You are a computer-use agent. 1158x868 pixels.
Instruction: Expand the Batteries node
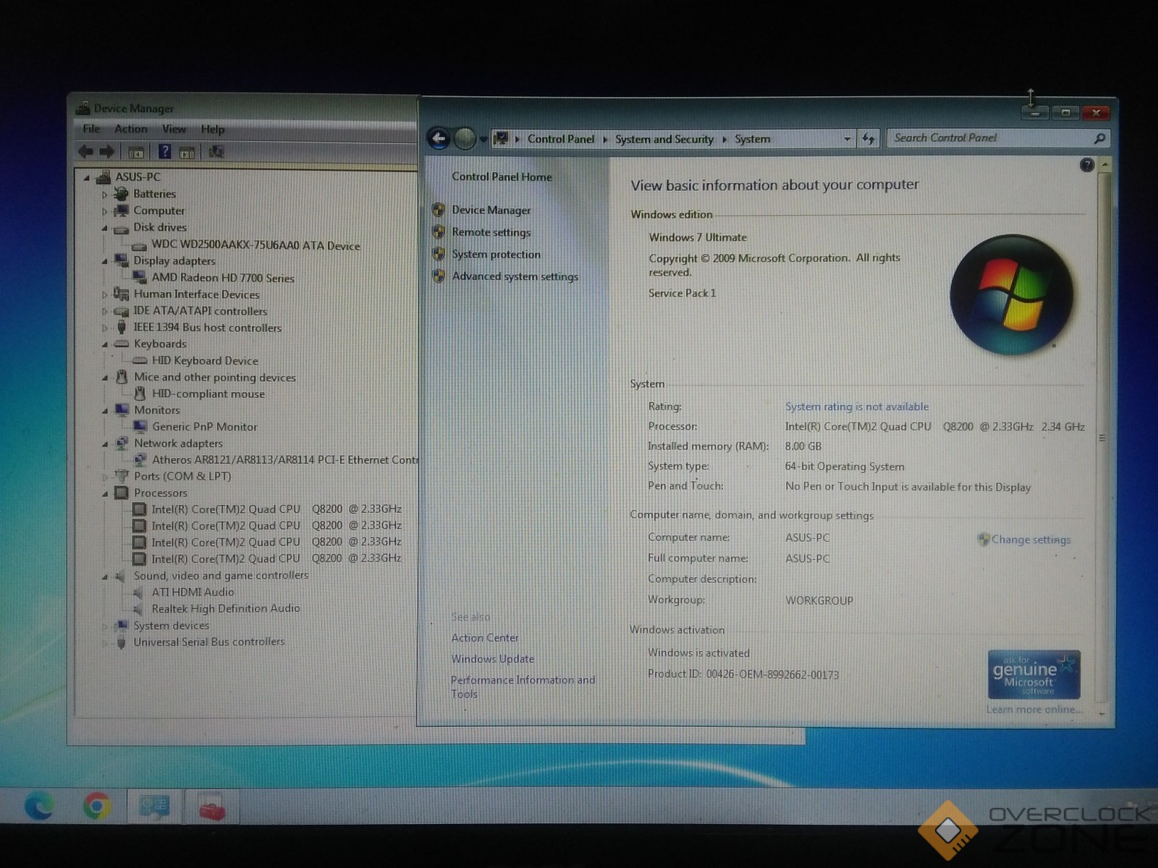pyautogui.click(x=105, y=194)
